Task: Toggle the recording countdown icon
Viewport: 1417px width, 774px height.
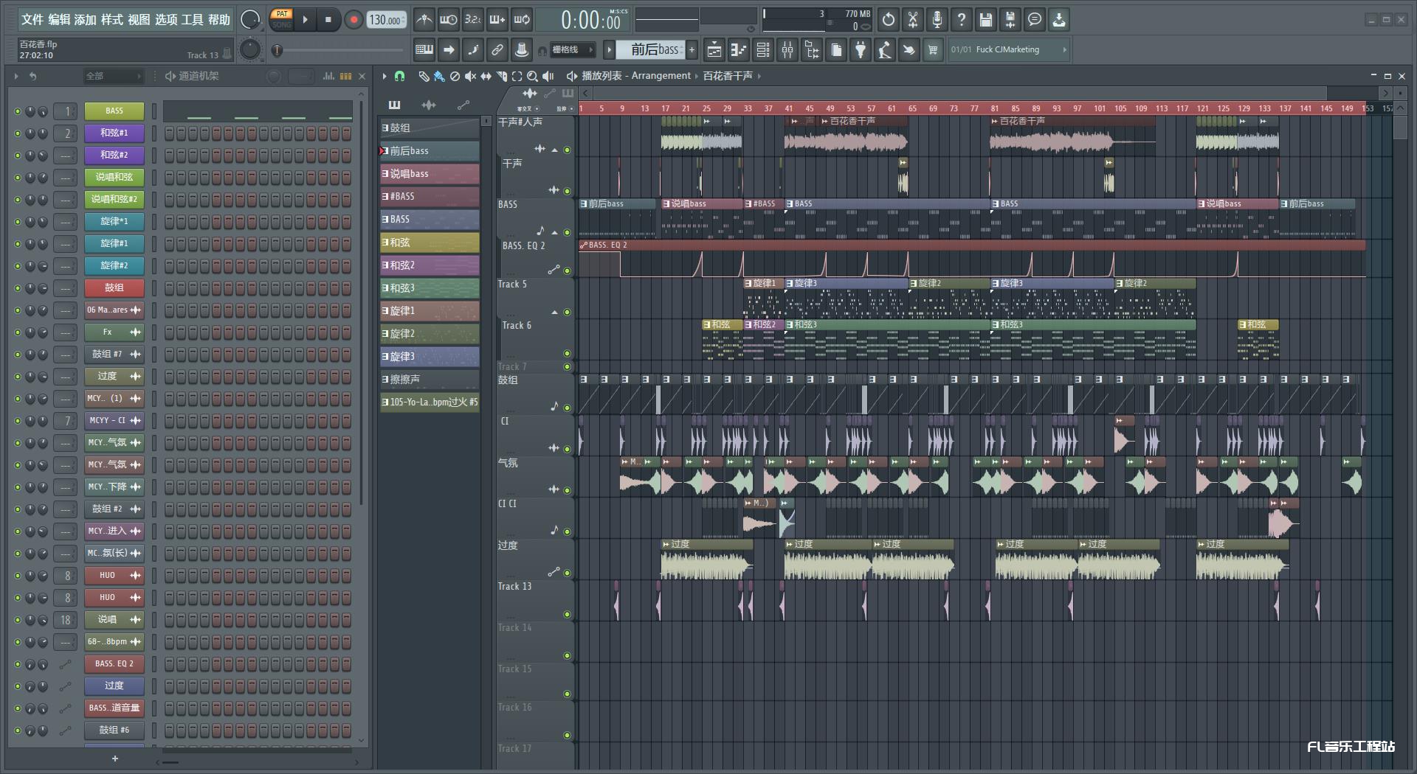Action: click(473, 20)
